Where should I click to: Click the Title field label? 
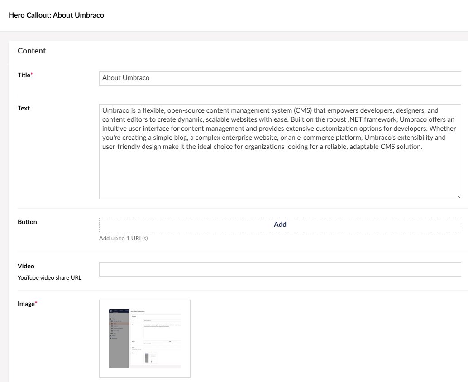(23, 75)
